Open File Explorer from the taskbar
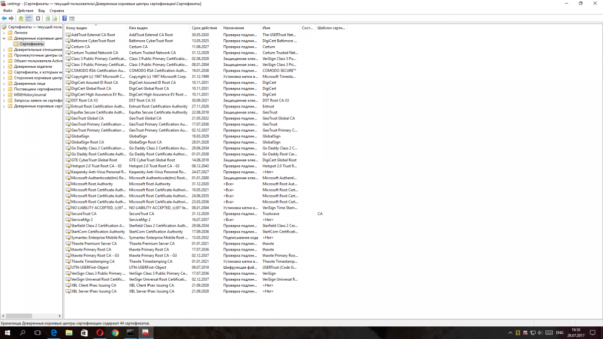Screen dimensions: 603x339 click(69, 332)
